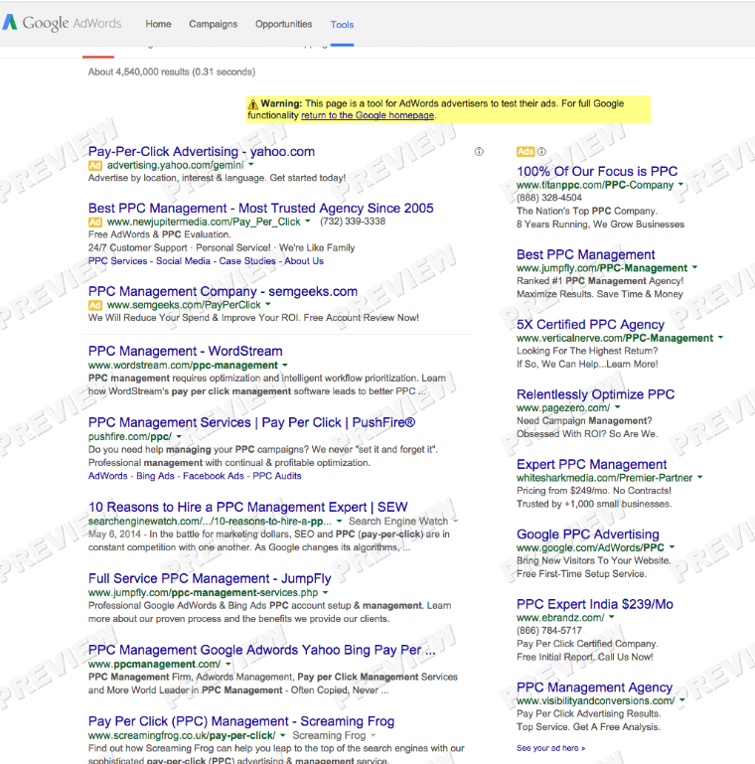
Task: Open the Facebook Ads sitelink
Action: coord(214,476)
